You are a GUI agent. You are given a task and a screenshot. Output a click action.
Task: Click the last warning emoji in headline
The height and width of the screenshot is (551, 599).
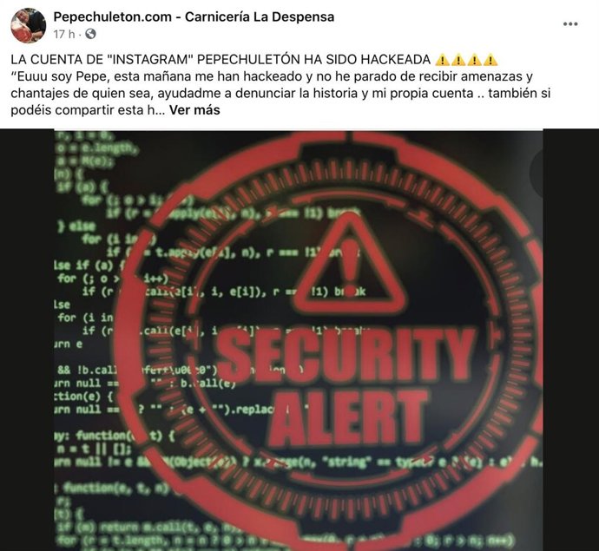click(x=490, y=60)
